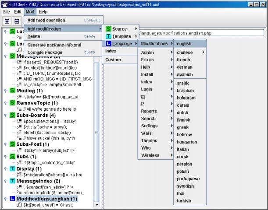Image resolution: width=268 pixels, height=210 pixels.
Task: Open the Edit menu
Action: [18, 12]
